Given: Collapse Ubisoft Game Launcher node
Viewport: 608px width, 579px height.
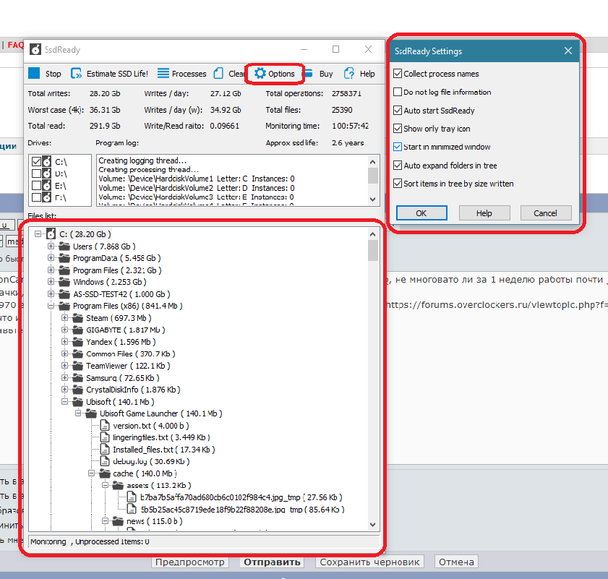Looking at the screenshot, I should click(x=78, y=413).
